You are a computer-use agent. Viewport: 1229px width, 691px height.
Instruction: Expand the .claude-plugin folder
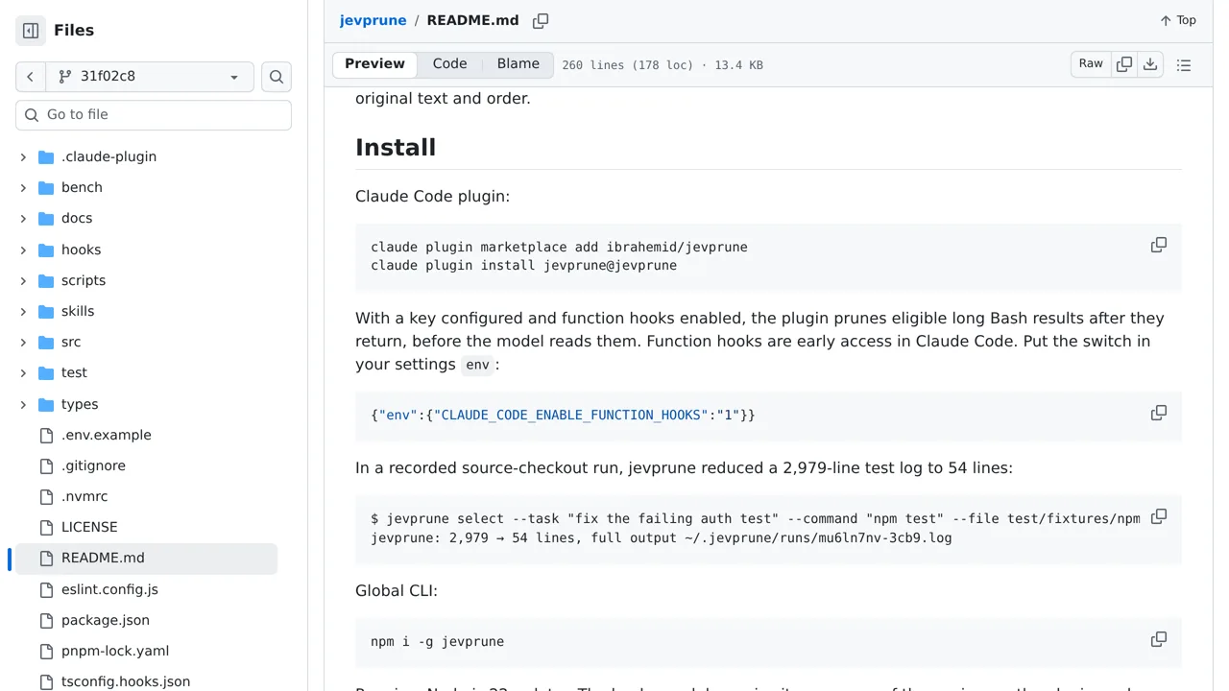23,156
